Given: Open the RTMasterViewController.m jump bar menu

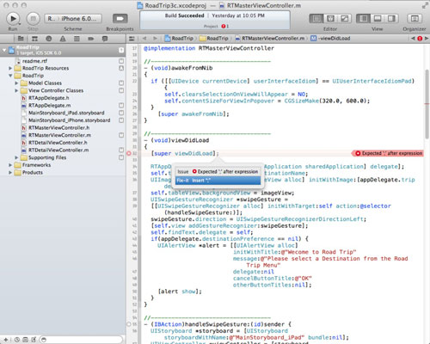Looking at the screenshot, I should click(270, 39).
